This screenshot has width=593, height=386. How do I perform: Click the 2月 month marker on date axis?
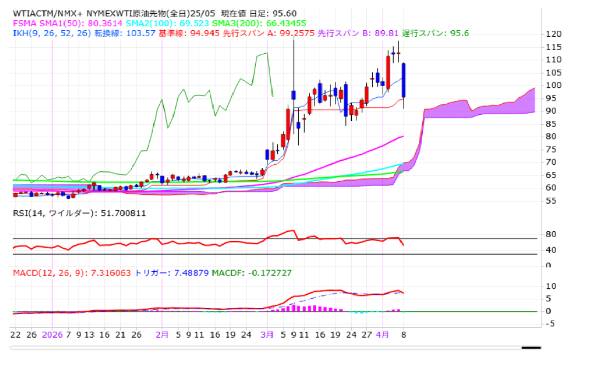pos(162,334)
